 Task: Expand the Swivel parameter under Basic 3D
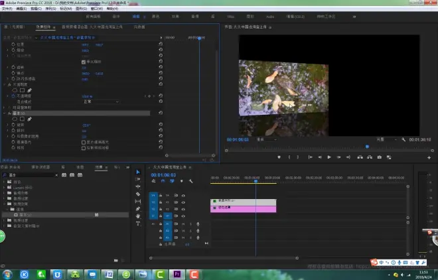pos(7,125)
